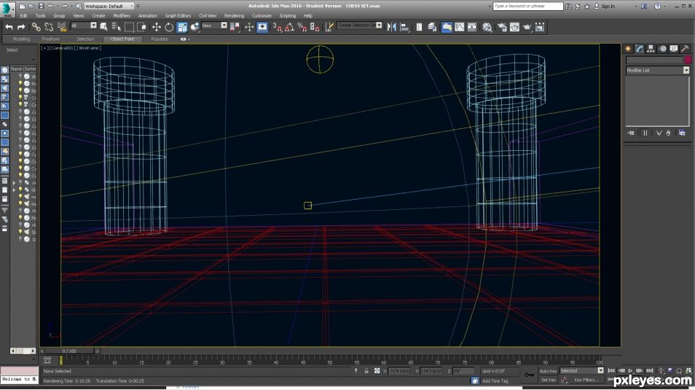
Task: Open the Key Filters dialog button
Action: tap(586, 380)
